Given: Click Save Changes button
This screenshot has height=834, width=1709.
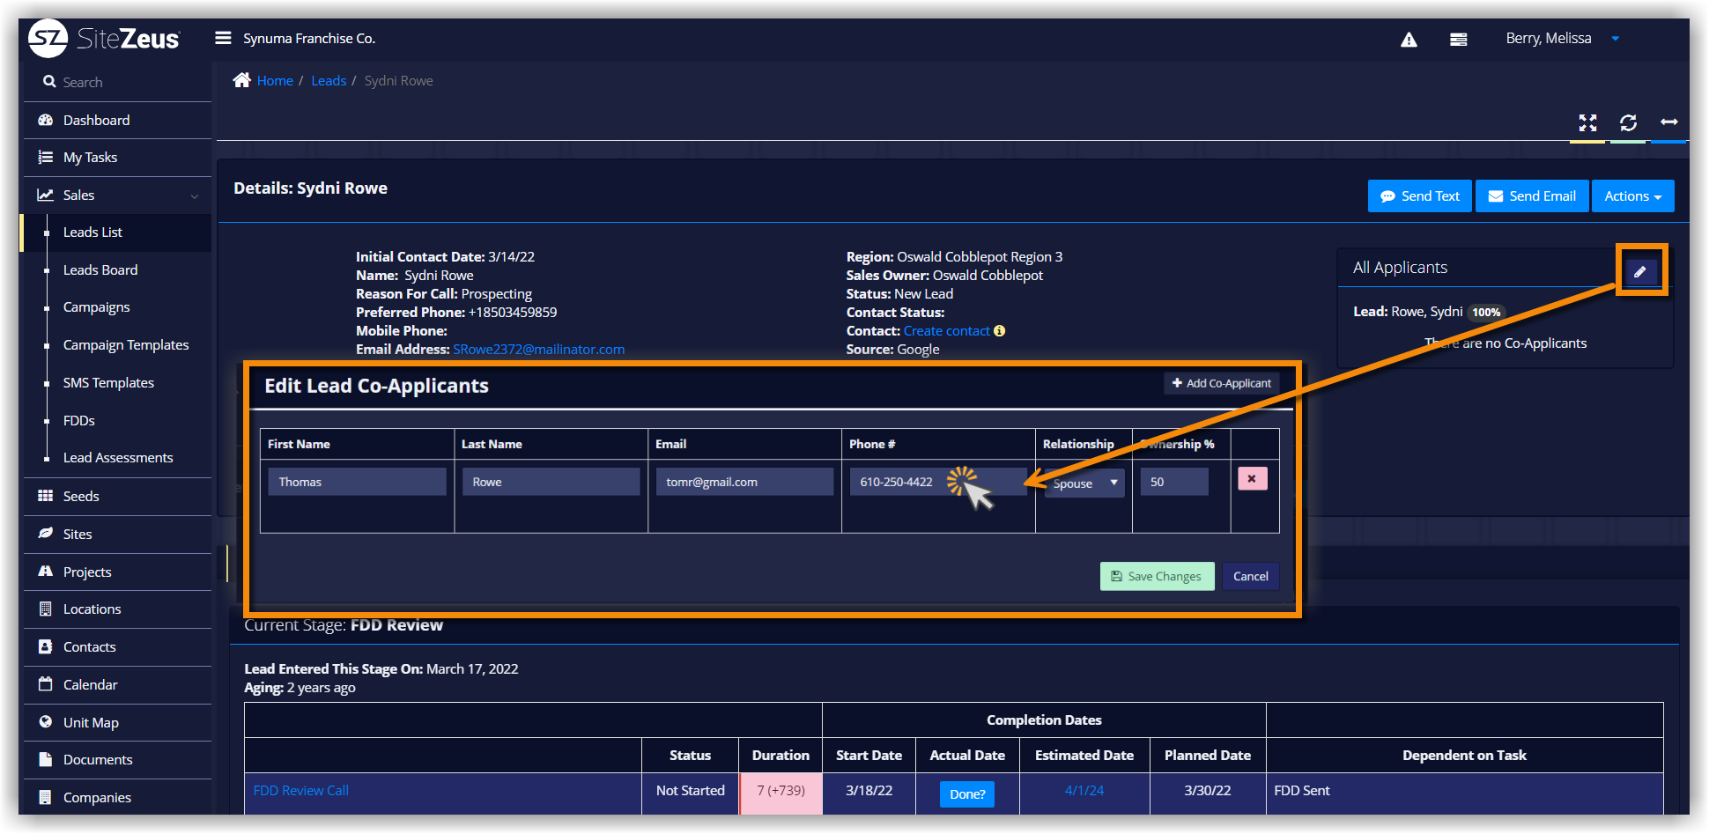Looking at the screenshot, I should [1157, 577].
